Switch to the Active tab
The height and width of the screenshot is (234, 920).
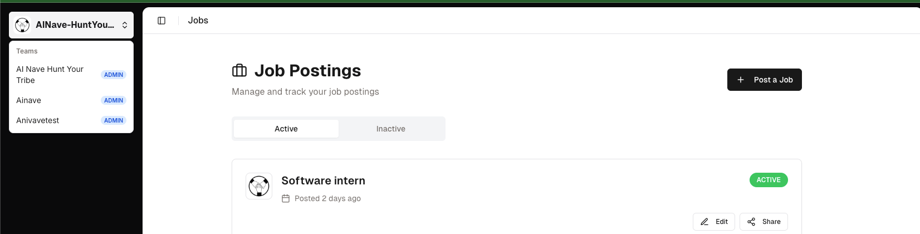point(286,129)
